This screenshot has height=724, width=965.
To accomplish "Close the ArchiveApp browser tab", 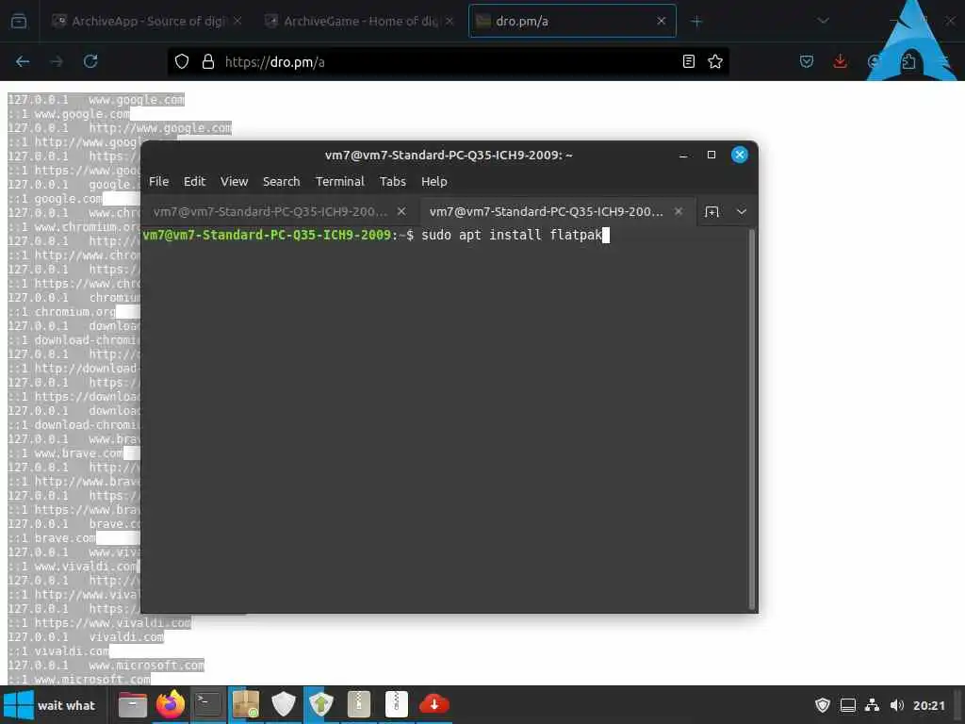I will tap(237, 21).
